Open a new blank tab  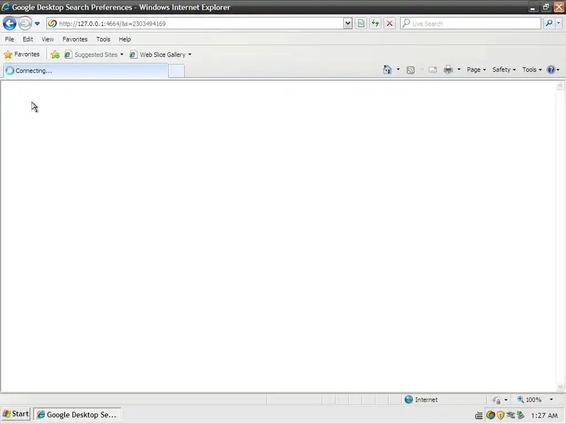pos(176,71)
